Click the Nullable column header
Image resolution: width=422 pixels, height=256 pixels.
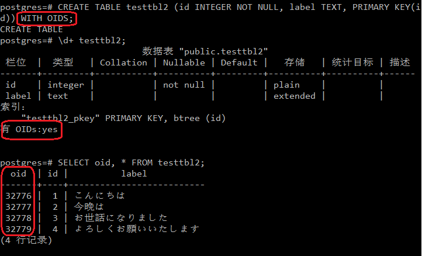tap(184, 63)
